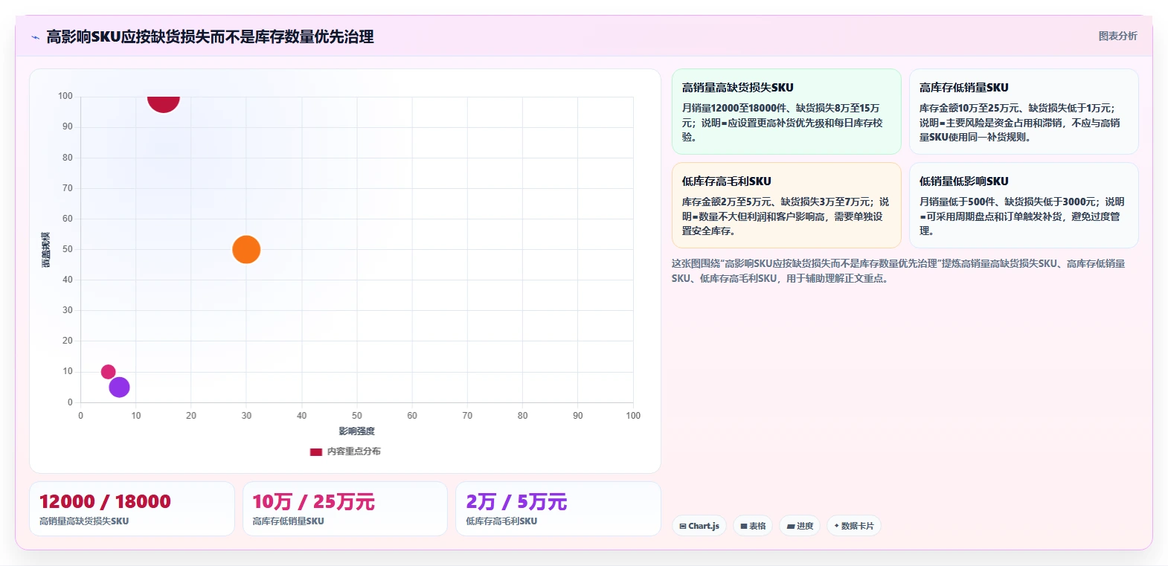Click the 内容重点分布 legend text
1168x566 pixels.
pos(354,451)
